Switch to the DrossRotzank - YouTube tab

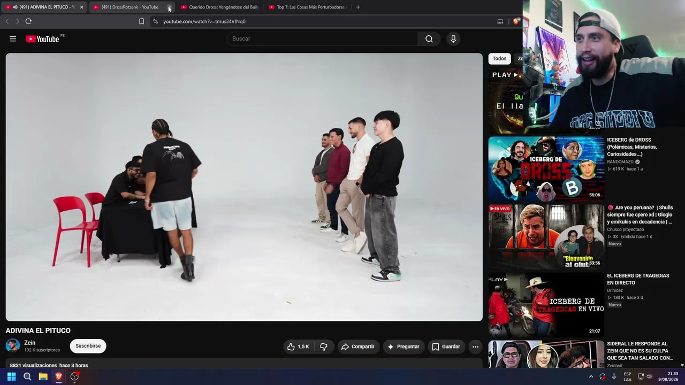coord(132,7)
